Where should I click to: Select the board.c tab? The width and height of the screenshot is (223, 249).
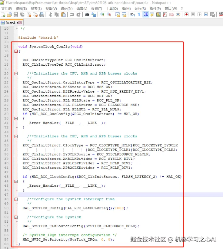[x=12, y=23]
